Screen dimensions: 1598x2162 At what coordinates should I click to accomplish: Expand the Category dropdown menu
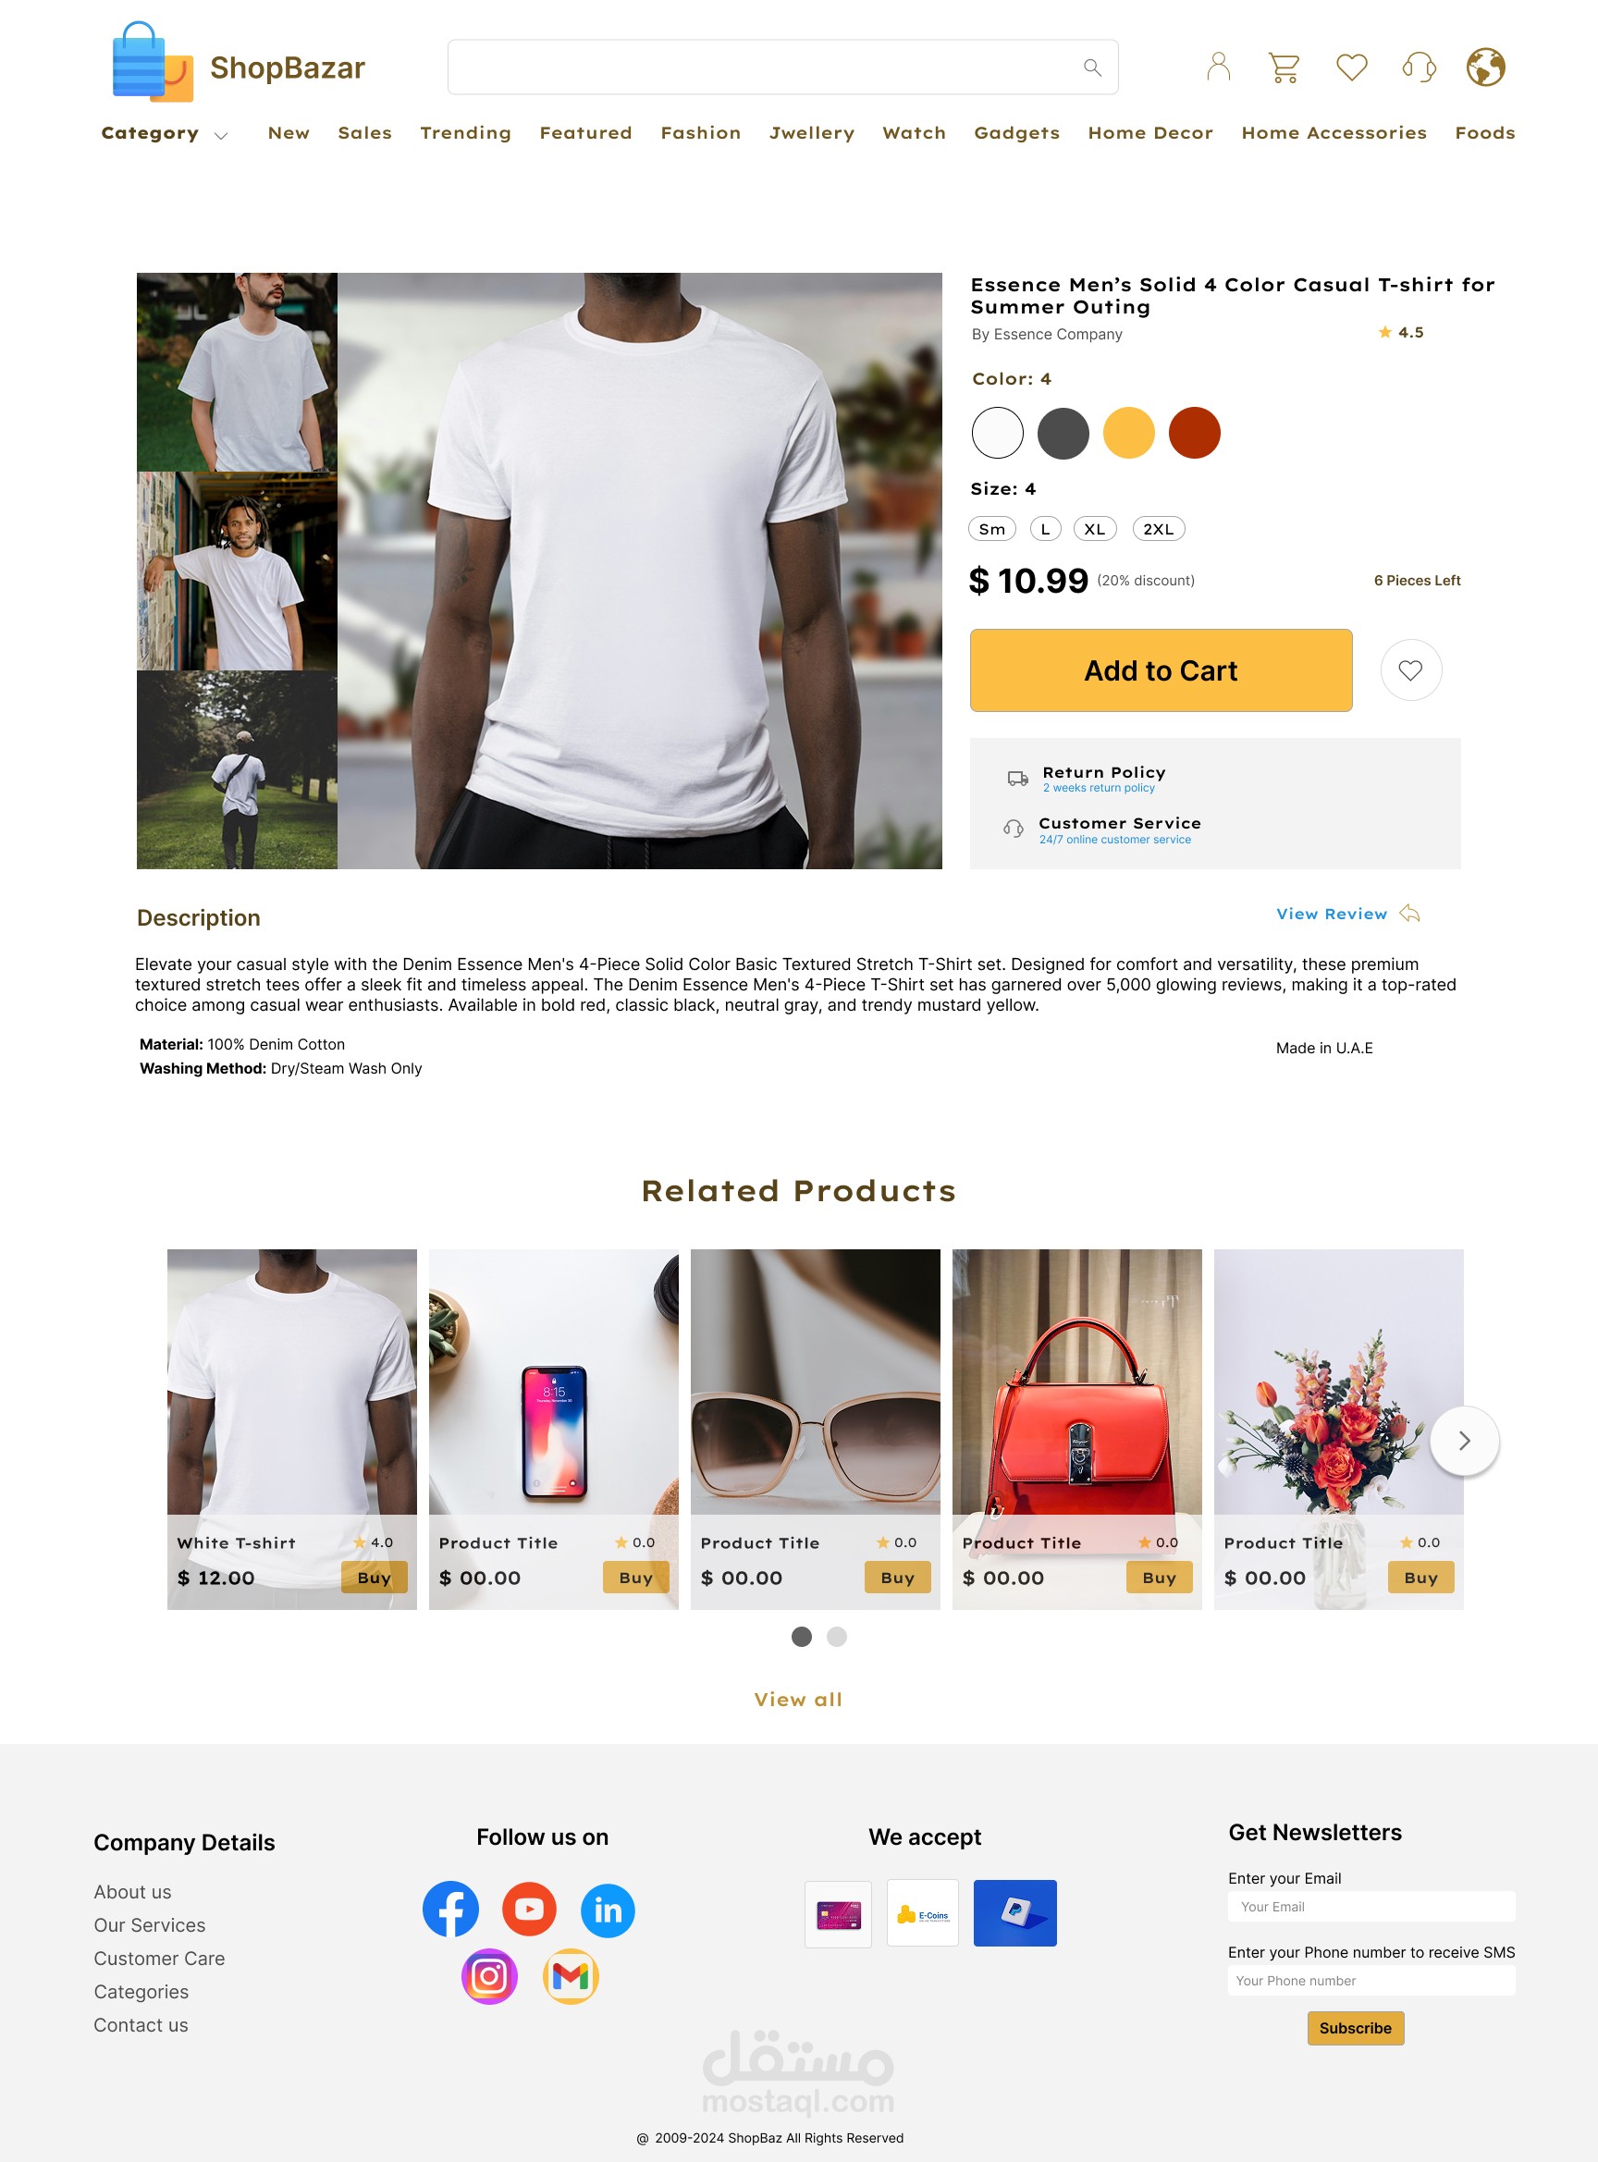tap(165, 133)
